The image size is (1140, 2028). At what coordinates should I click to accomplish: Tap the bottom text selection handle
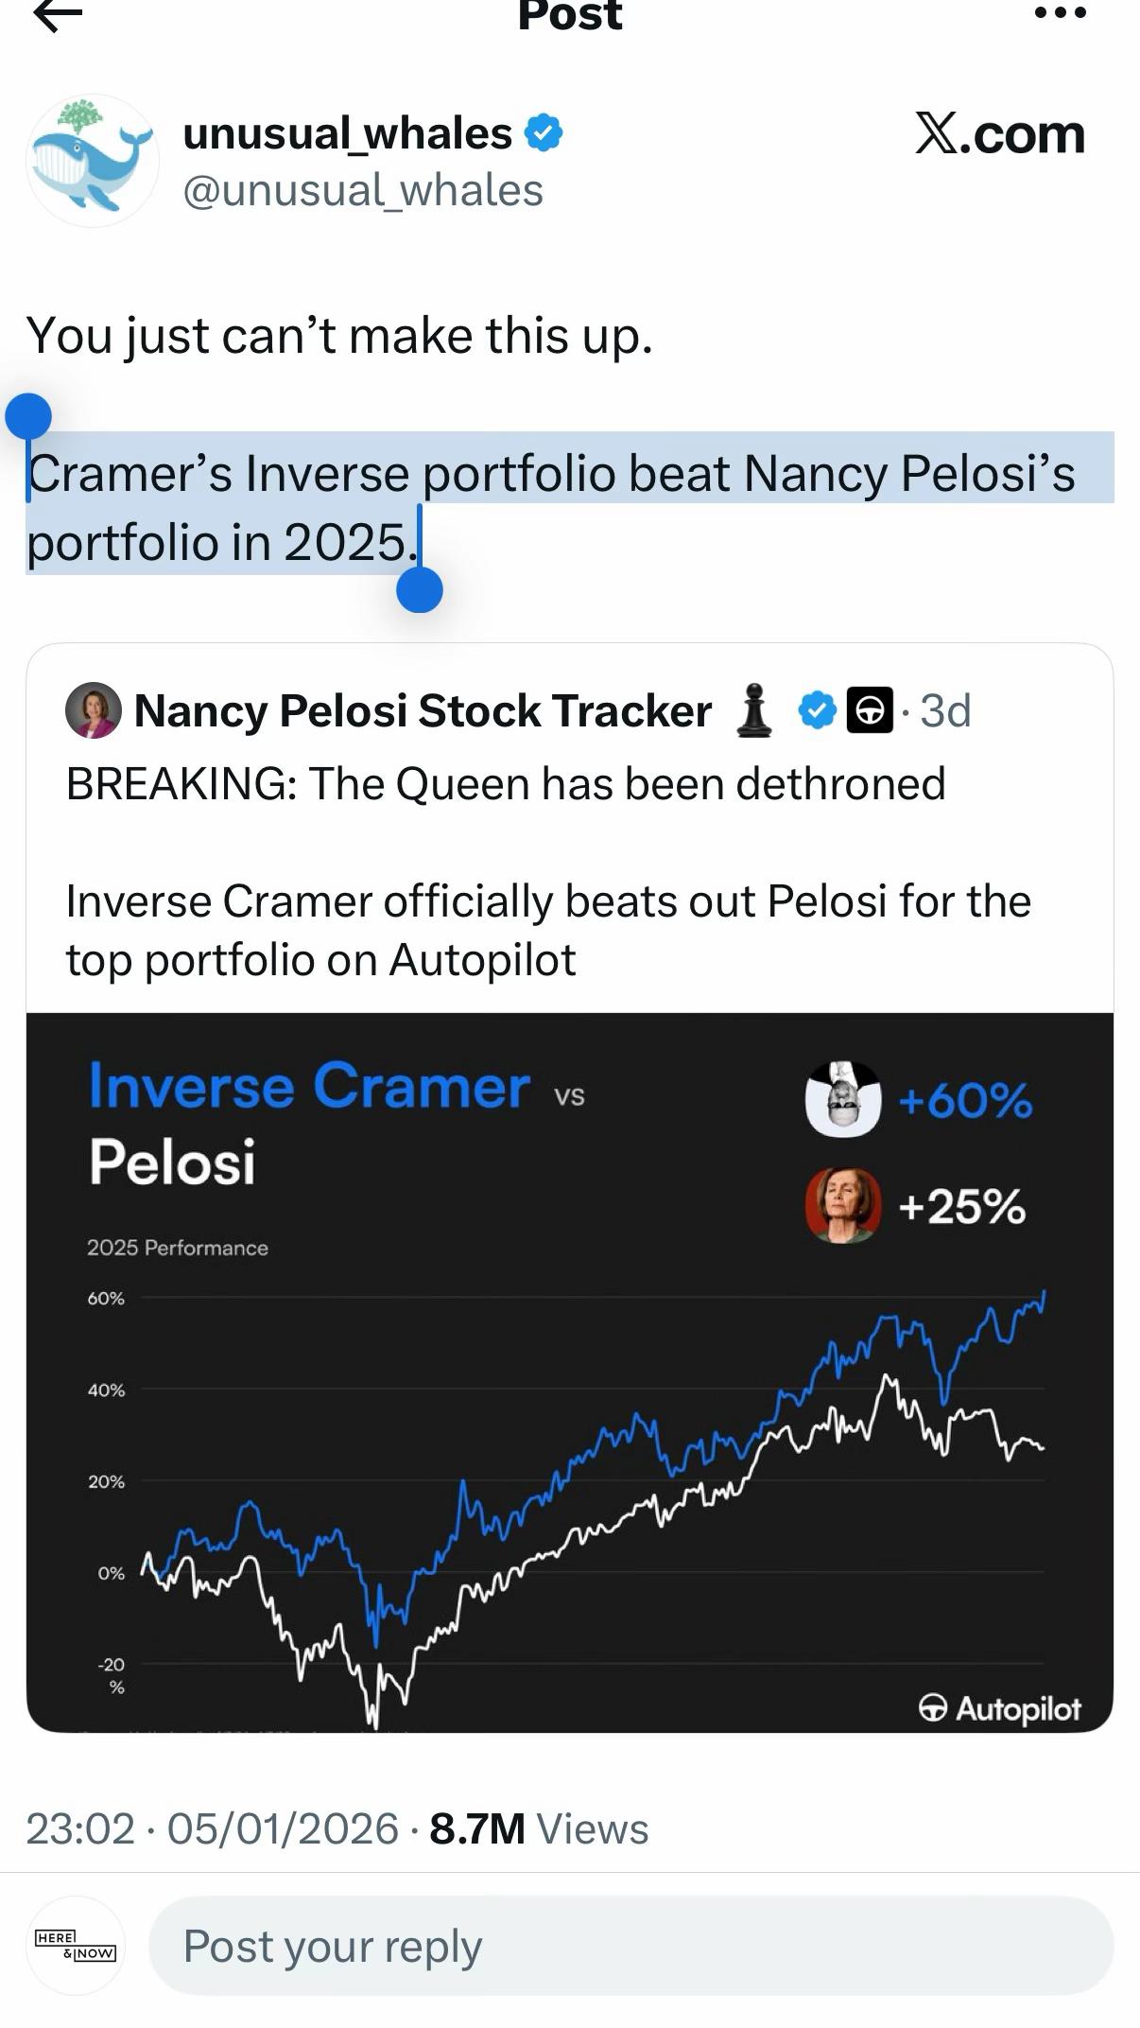(x=420, y=589)
